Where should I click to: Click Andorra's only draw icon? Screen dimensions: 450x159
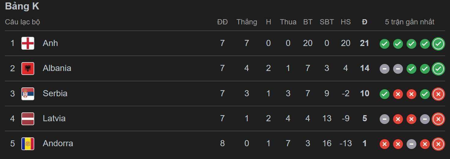(411, 144)
